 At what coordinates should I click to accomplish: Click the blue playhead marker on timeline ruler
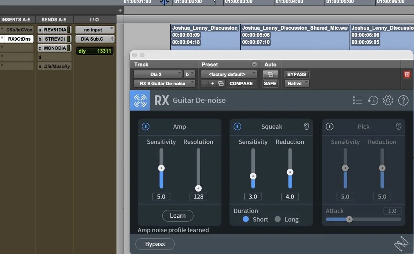tap(164, 3)
